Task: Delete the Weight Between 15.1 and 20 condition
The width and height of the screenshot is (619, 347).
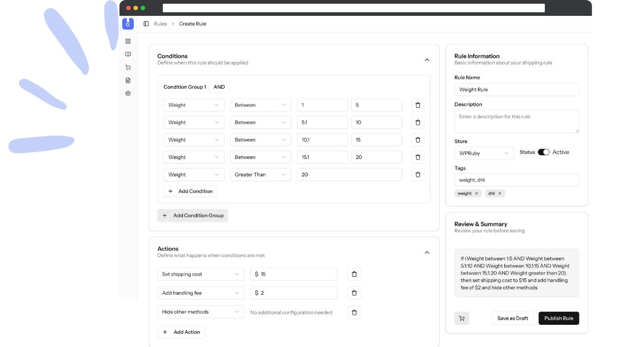Action: [418, 157]
